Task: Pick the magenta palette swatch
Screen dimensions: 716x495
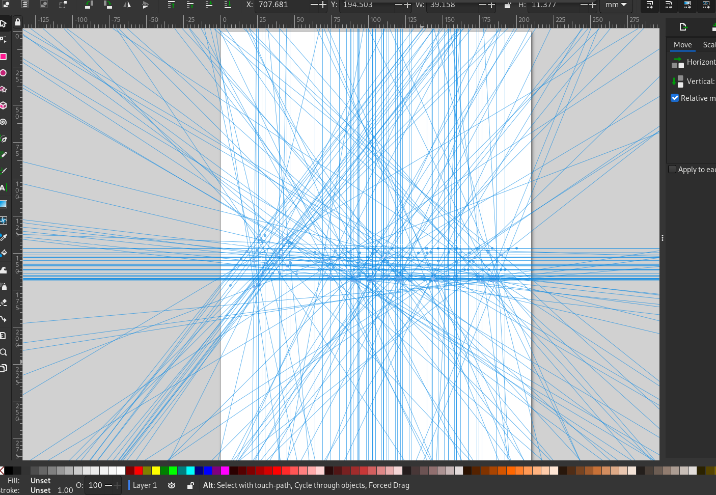Action: [x=225, y=471]
